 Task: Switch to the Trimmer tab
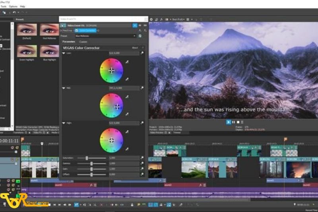point(177,132)
